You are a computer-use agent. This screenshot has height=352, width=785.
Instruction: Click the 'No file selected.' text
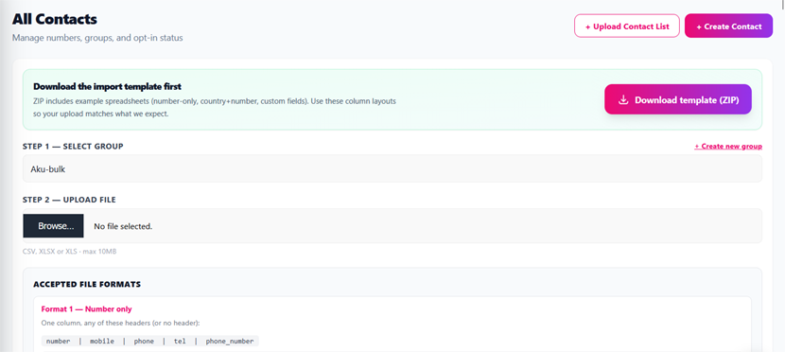tap(123, 226)
